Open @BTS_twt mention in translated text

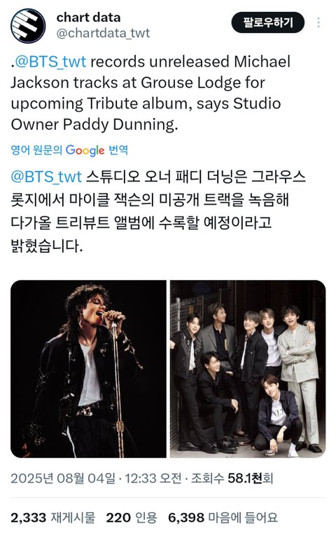[x=46, y=177]
